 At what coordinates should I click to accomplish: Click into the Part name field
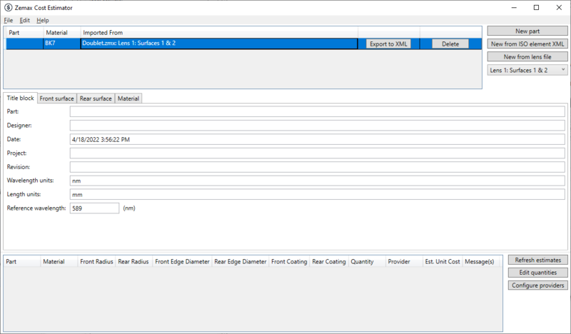tap(317, 111)
